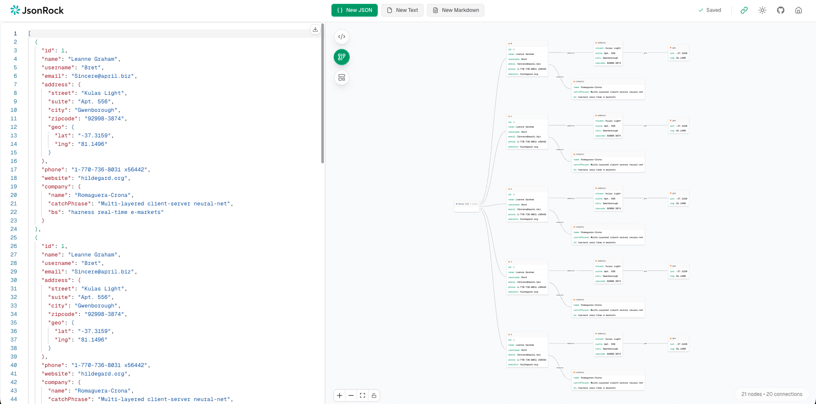Open the GitHub repository icon
This screenshot has height=404, width=816.
781,10
